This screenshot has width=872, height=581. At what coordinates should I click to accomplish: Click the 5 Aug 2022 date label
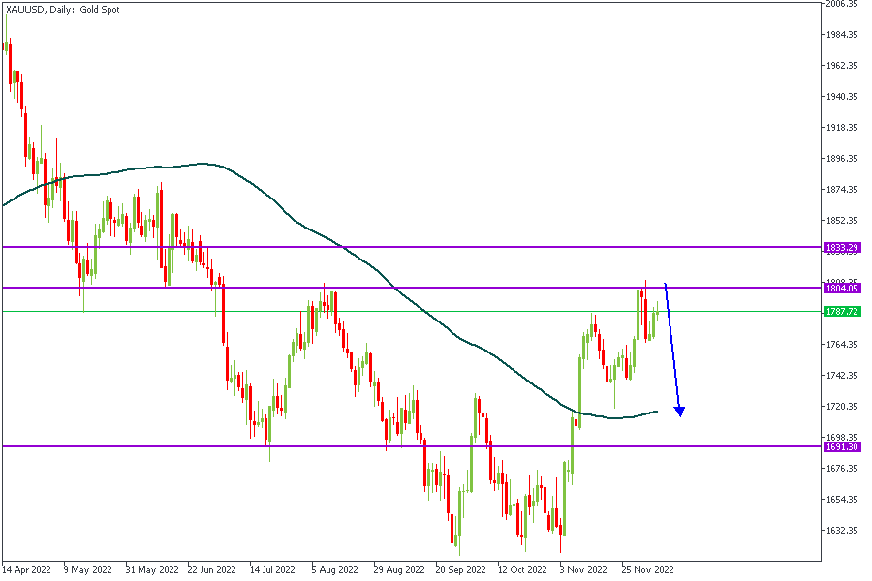click(x=335, y=570)
